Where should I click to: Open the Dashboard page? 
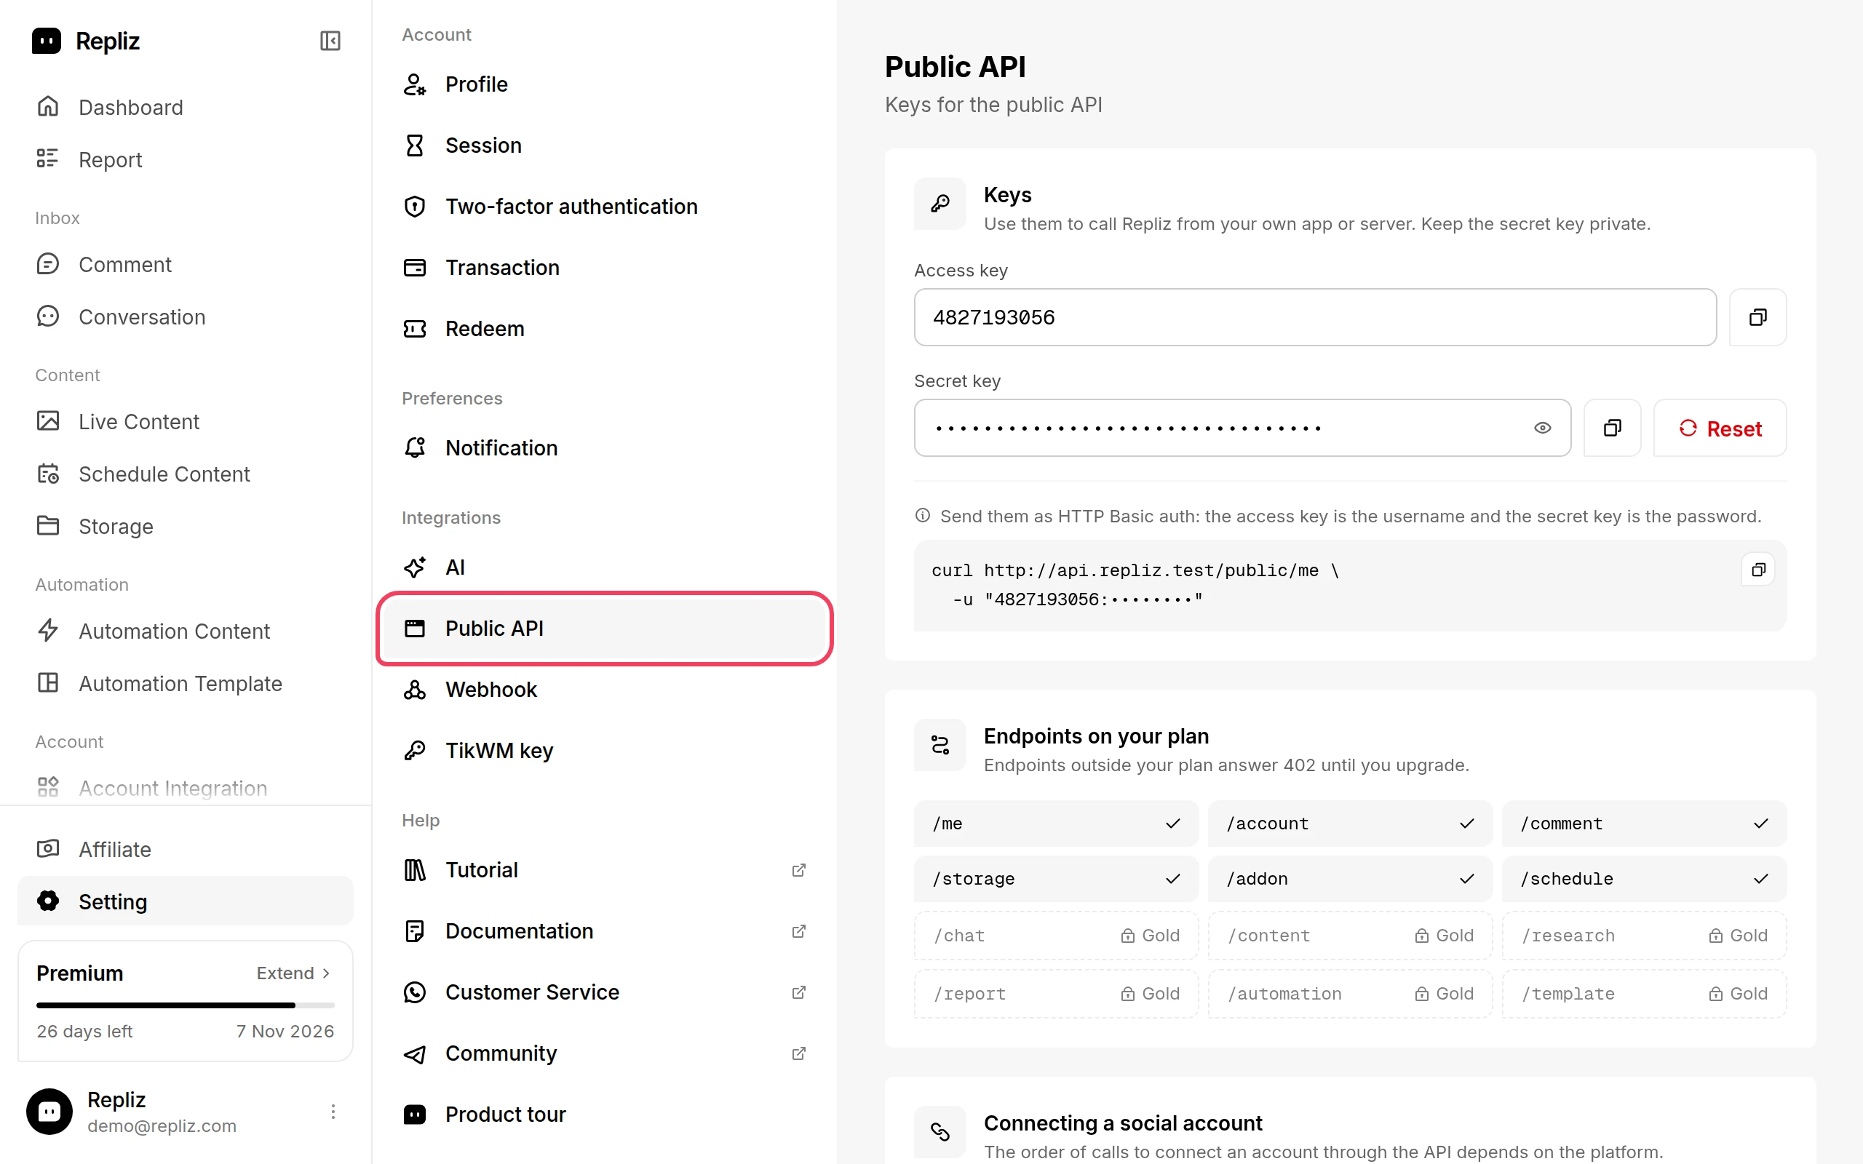pos(185,107)
